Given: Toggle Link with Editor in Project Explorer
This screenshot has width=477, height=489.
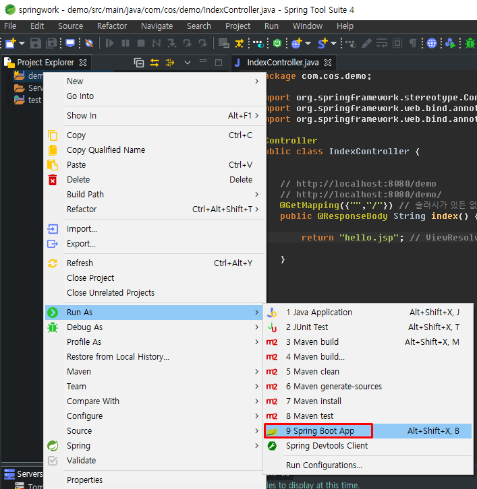Looking at the screenshot, I should [155, 63].
